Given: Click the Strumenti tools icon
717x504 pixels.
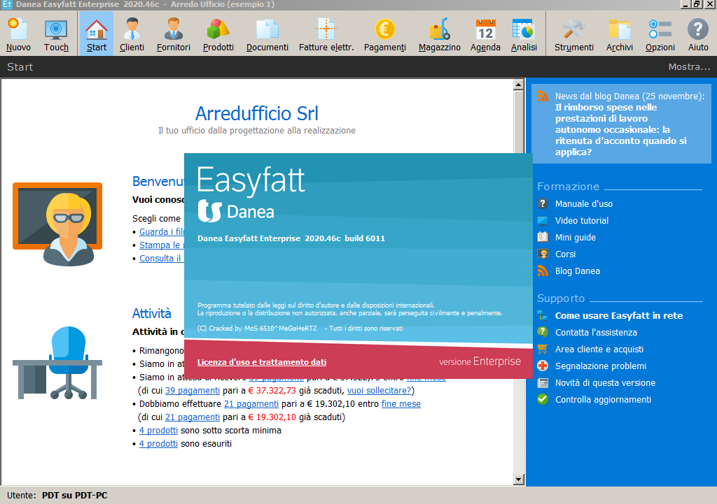Looking at the screenshot, I should tap(573, 34).
